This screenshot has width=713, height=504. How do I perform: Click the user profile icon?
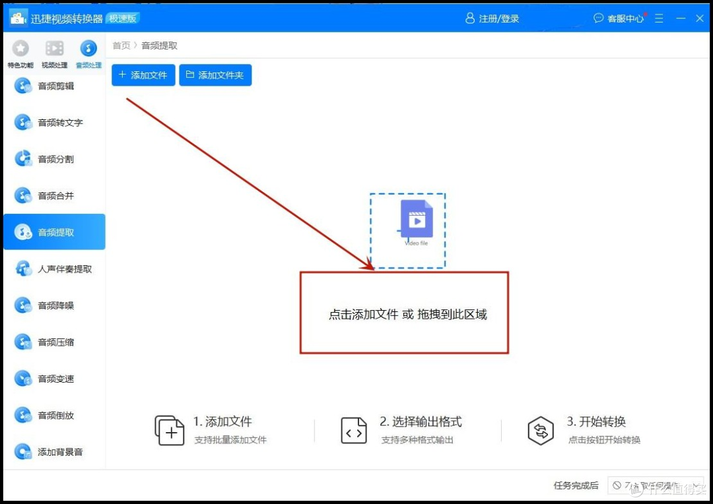coord(470,18)
